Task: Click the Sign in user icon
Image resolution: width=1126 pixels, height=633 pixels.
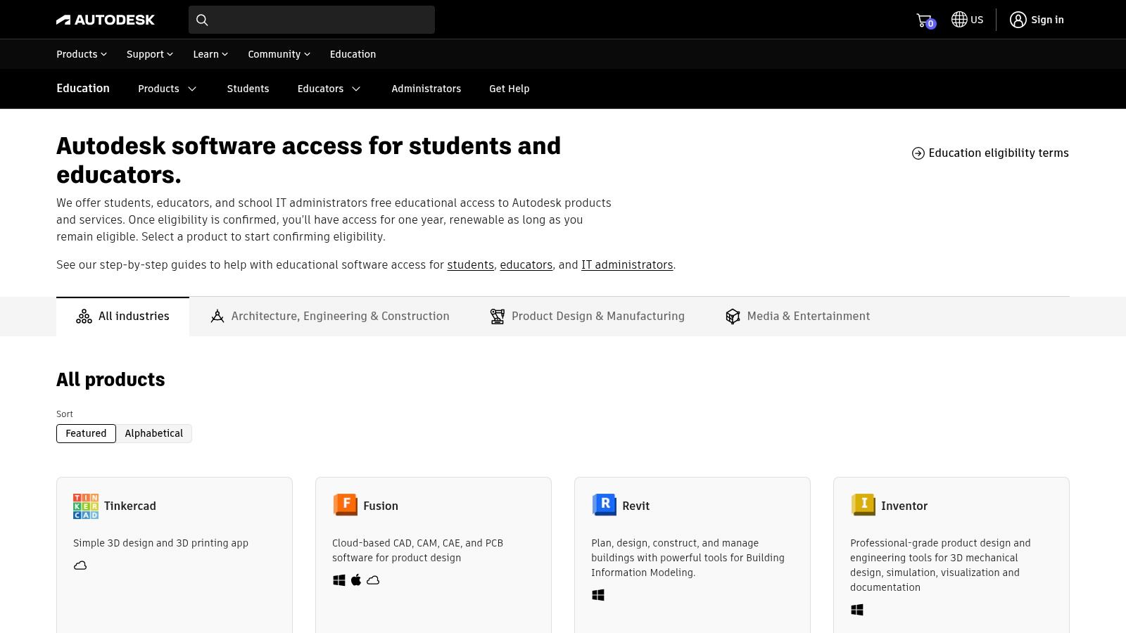Action: pyautogui.click(x=1018, y=20)
